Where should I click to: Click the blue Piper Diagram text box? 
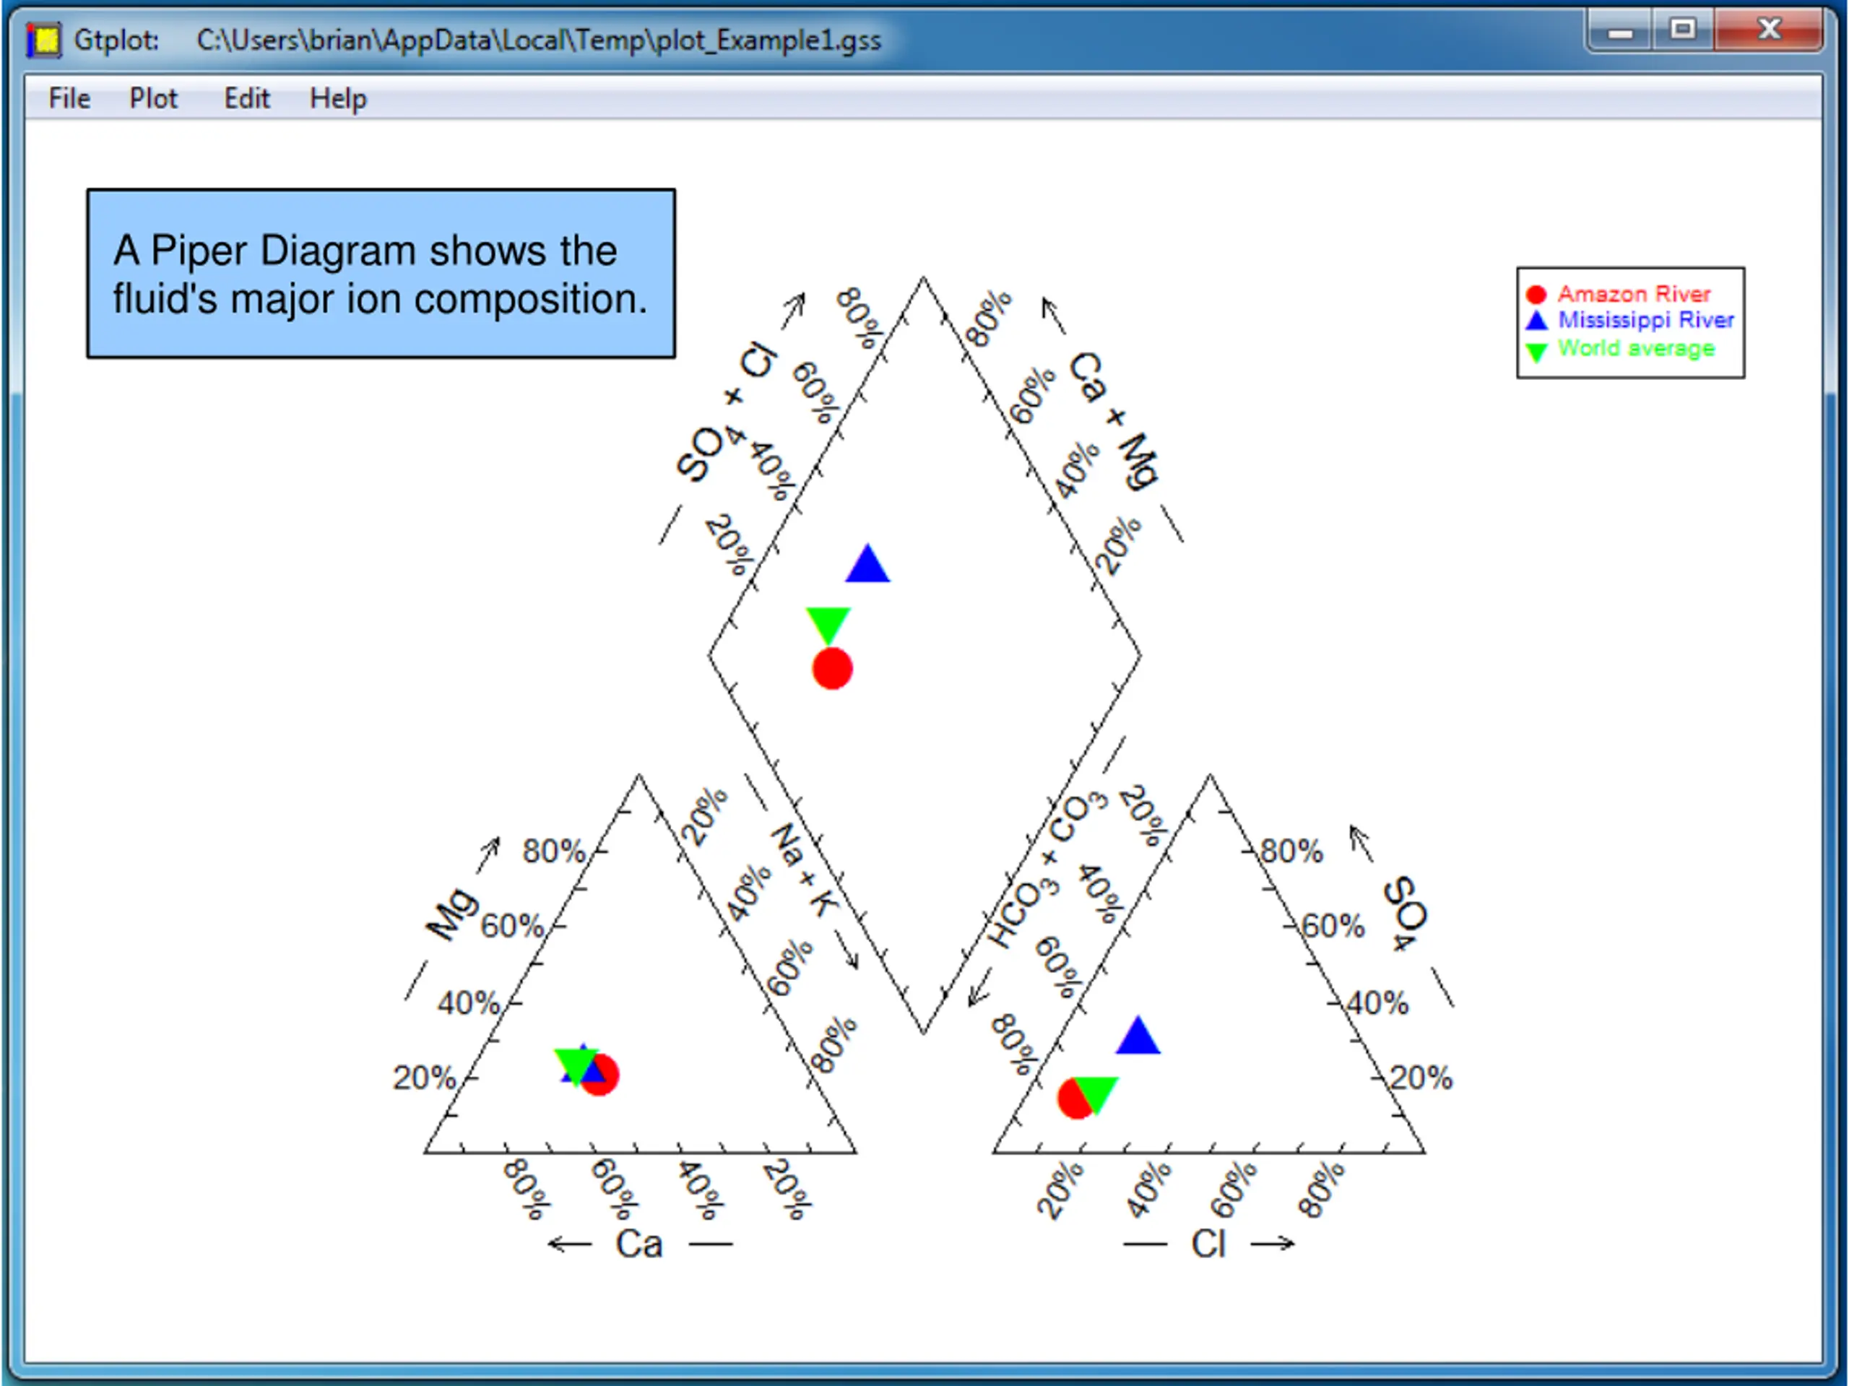tap(381, 274)
